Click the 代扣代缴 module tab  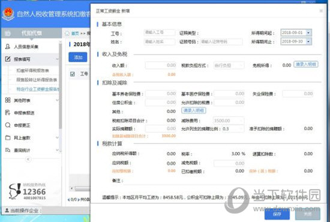pos(32,33)
